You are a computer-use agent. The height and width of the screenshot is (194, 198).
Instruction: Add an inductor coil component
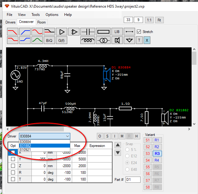coord(88,40)
